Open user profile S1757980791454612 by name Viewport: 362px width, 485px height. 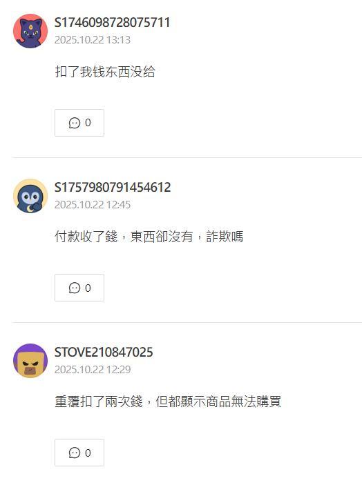point(113,188)
